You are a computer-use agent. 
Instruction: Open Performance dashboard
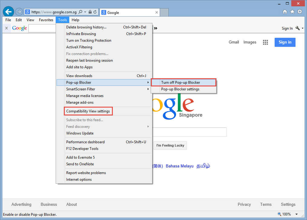104,142
